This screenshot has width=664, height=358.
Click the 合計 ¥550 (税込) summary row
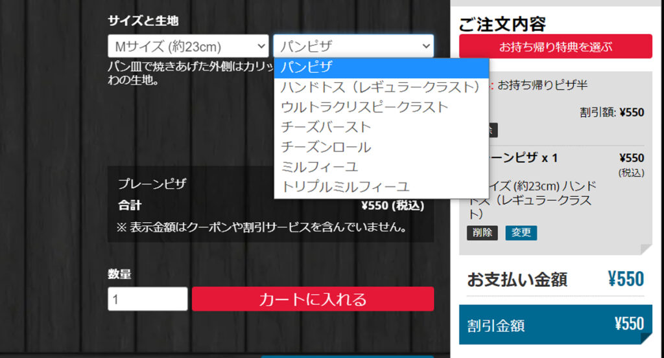[270, 205]
